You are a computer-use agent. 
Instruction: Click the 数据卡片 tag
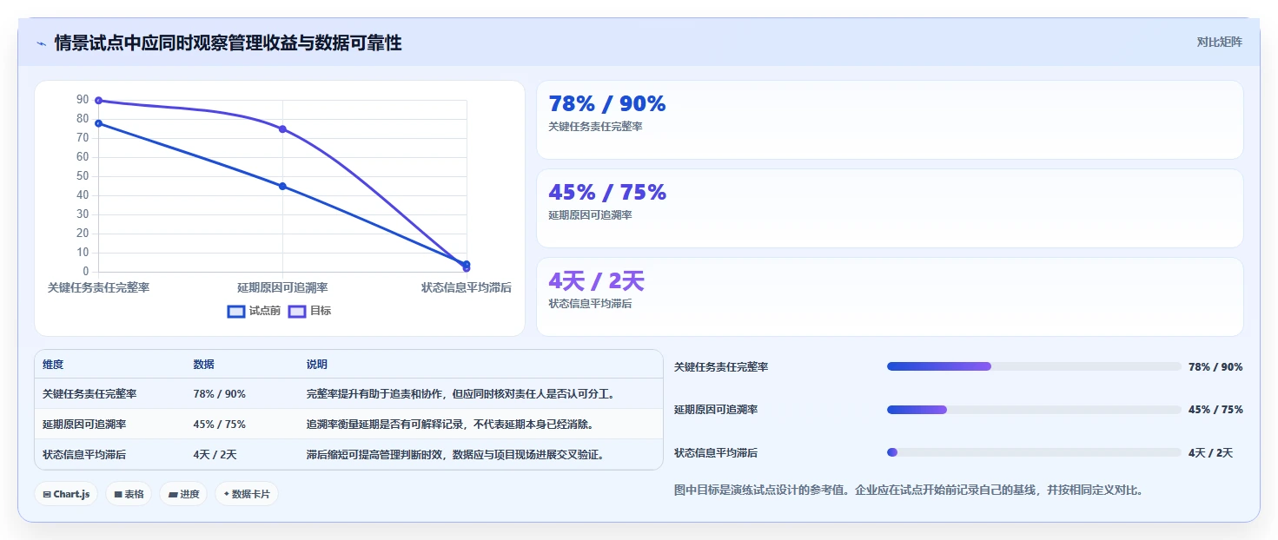(247, 494)
